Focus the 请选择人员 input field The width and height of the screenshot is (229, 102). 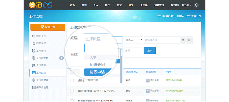162,40
